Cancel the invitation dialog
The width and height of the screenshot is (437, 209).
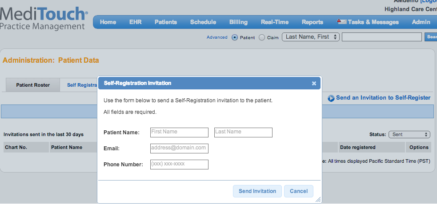tap(298, 191)
